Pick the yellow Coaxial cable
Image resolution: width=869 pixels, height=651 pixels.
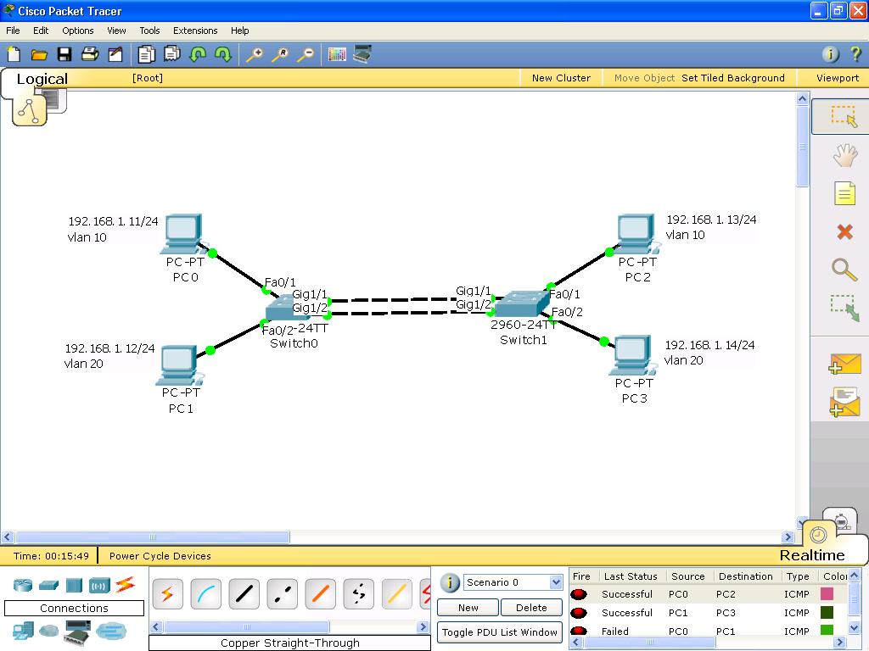[397, 594]
